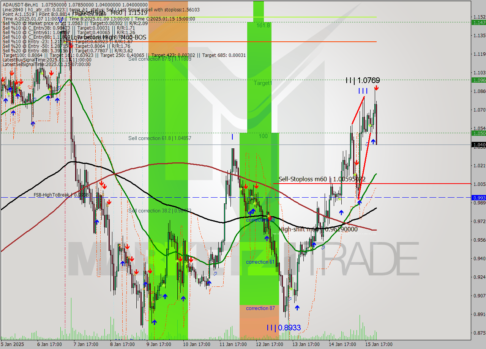Select the 'Sell correction 61.8 | 1.04857' label
The height and width of the screenshot is (349, 486).
[160, 138]
